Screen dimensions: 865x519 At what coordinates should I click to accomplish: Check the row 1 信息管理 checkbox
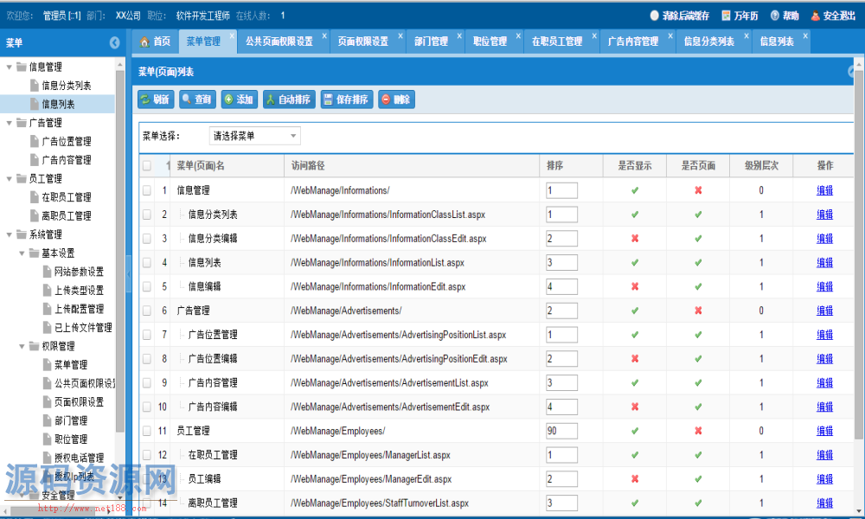[147, 190]
